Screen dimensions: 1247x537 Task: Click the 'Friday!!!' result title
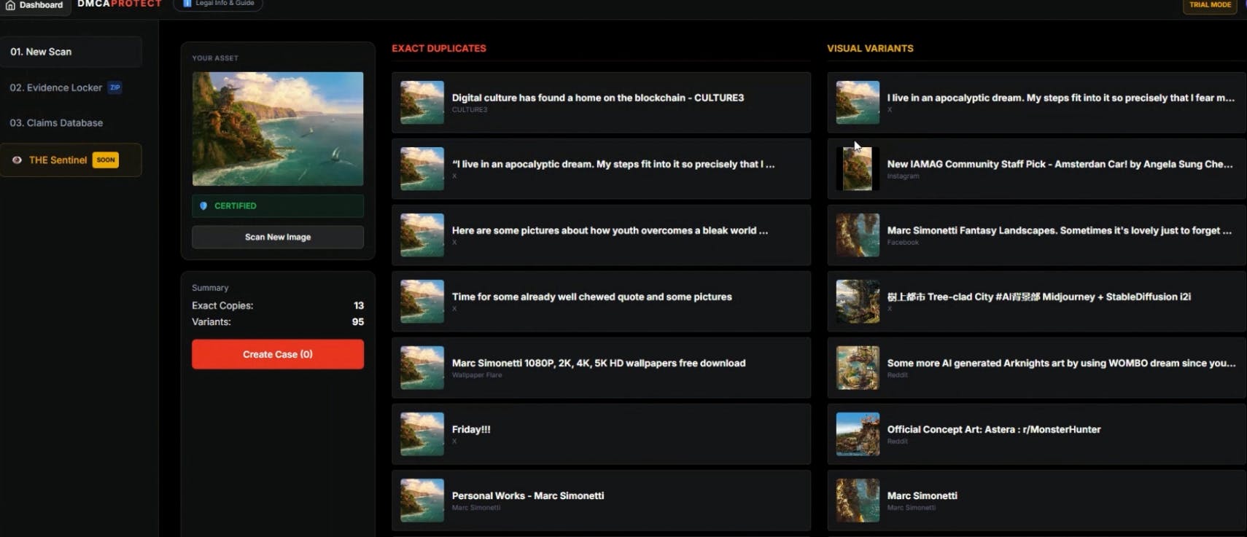(x=471, y=429)
